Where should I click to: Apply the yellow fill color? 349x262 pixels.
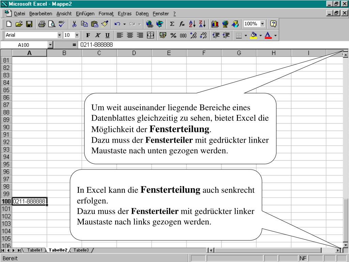coord(254,35)
